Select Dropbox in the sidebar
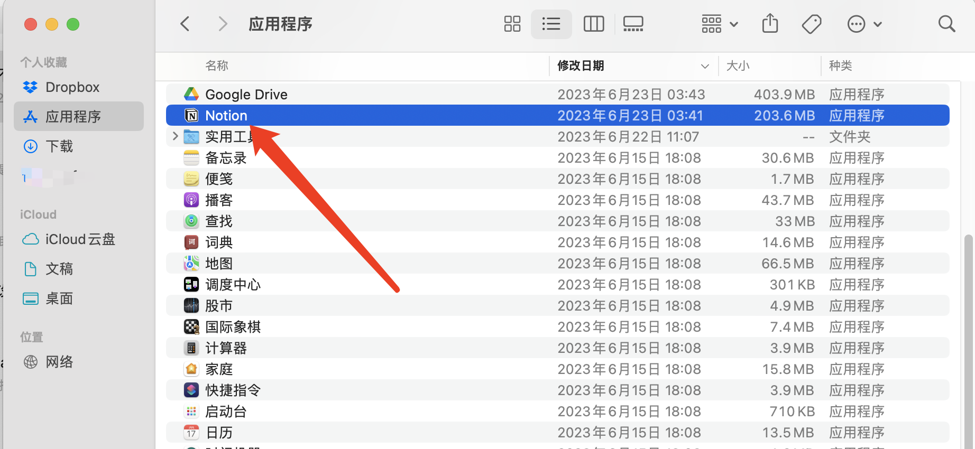This screenshot has height=449, width=975. click(72, 87)
